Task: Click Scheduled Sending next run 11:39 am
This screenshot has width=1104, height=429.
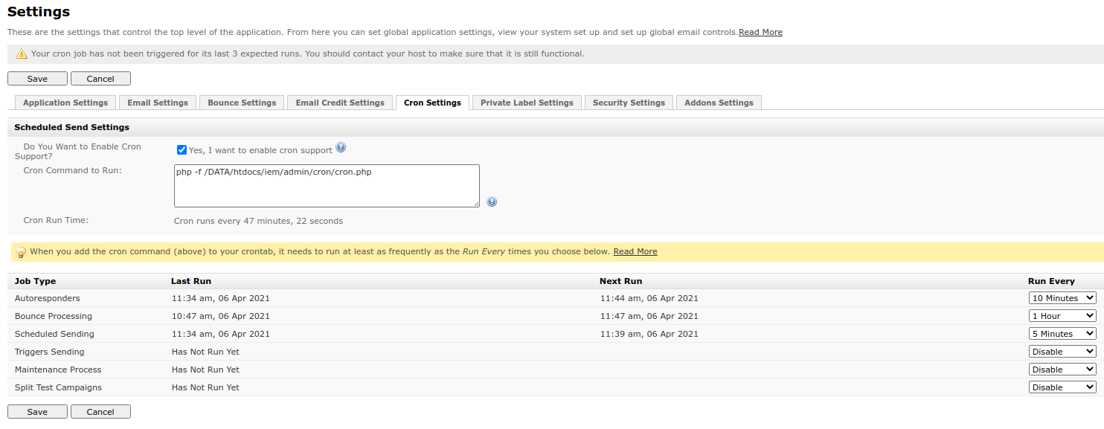Action: pos(649,334)
